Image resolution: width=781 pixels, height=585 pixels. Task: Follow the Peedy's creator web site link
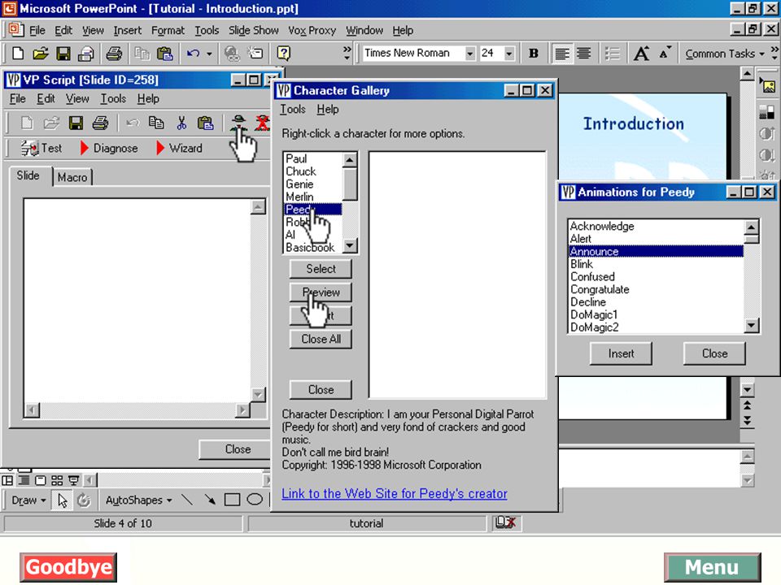click(395, 493)
